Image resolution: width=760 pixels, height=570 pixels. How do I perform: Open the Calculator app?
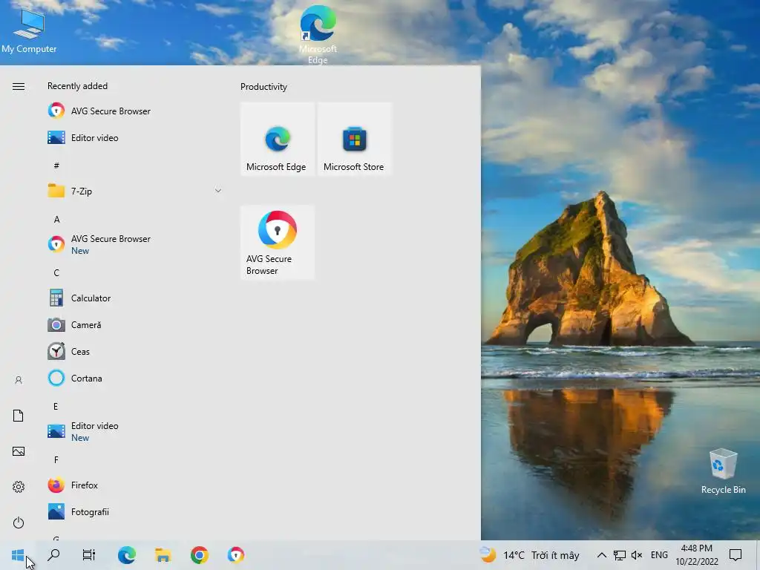135,298
